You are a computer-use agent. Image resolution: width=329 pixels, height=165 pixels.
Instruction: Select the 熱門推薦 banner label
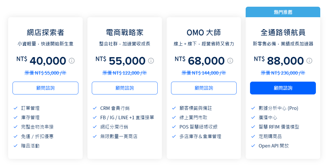283,12
